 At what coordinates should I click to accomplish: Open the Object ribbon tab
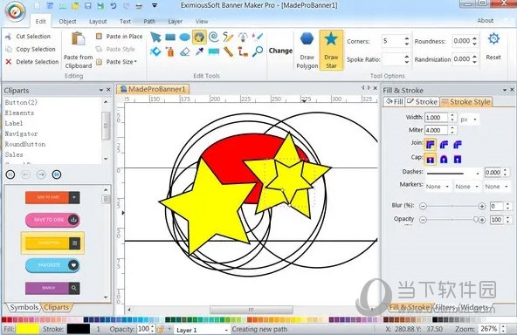click(67, 22)
